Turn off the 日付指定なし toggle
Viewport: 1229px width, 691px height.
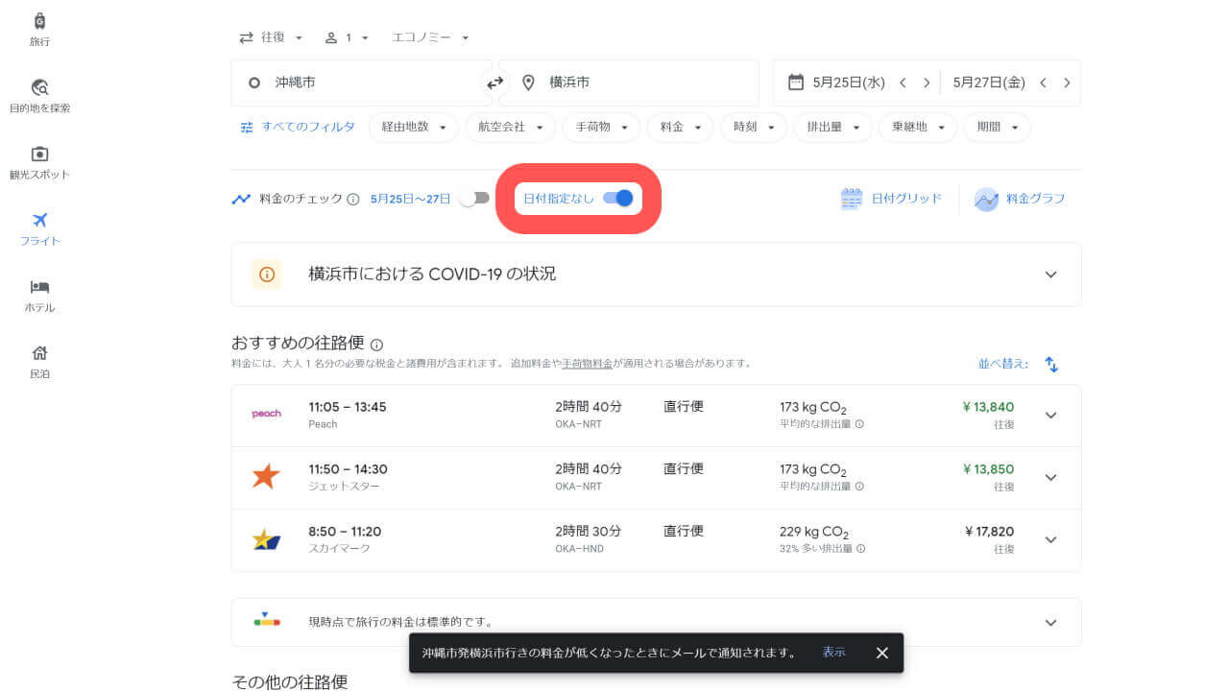click(618, 199)
